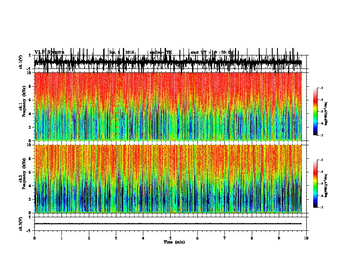Click the ch.1 "Frequency (kHz)" axis label
345x267 pixels.
[x=24, y=101]
